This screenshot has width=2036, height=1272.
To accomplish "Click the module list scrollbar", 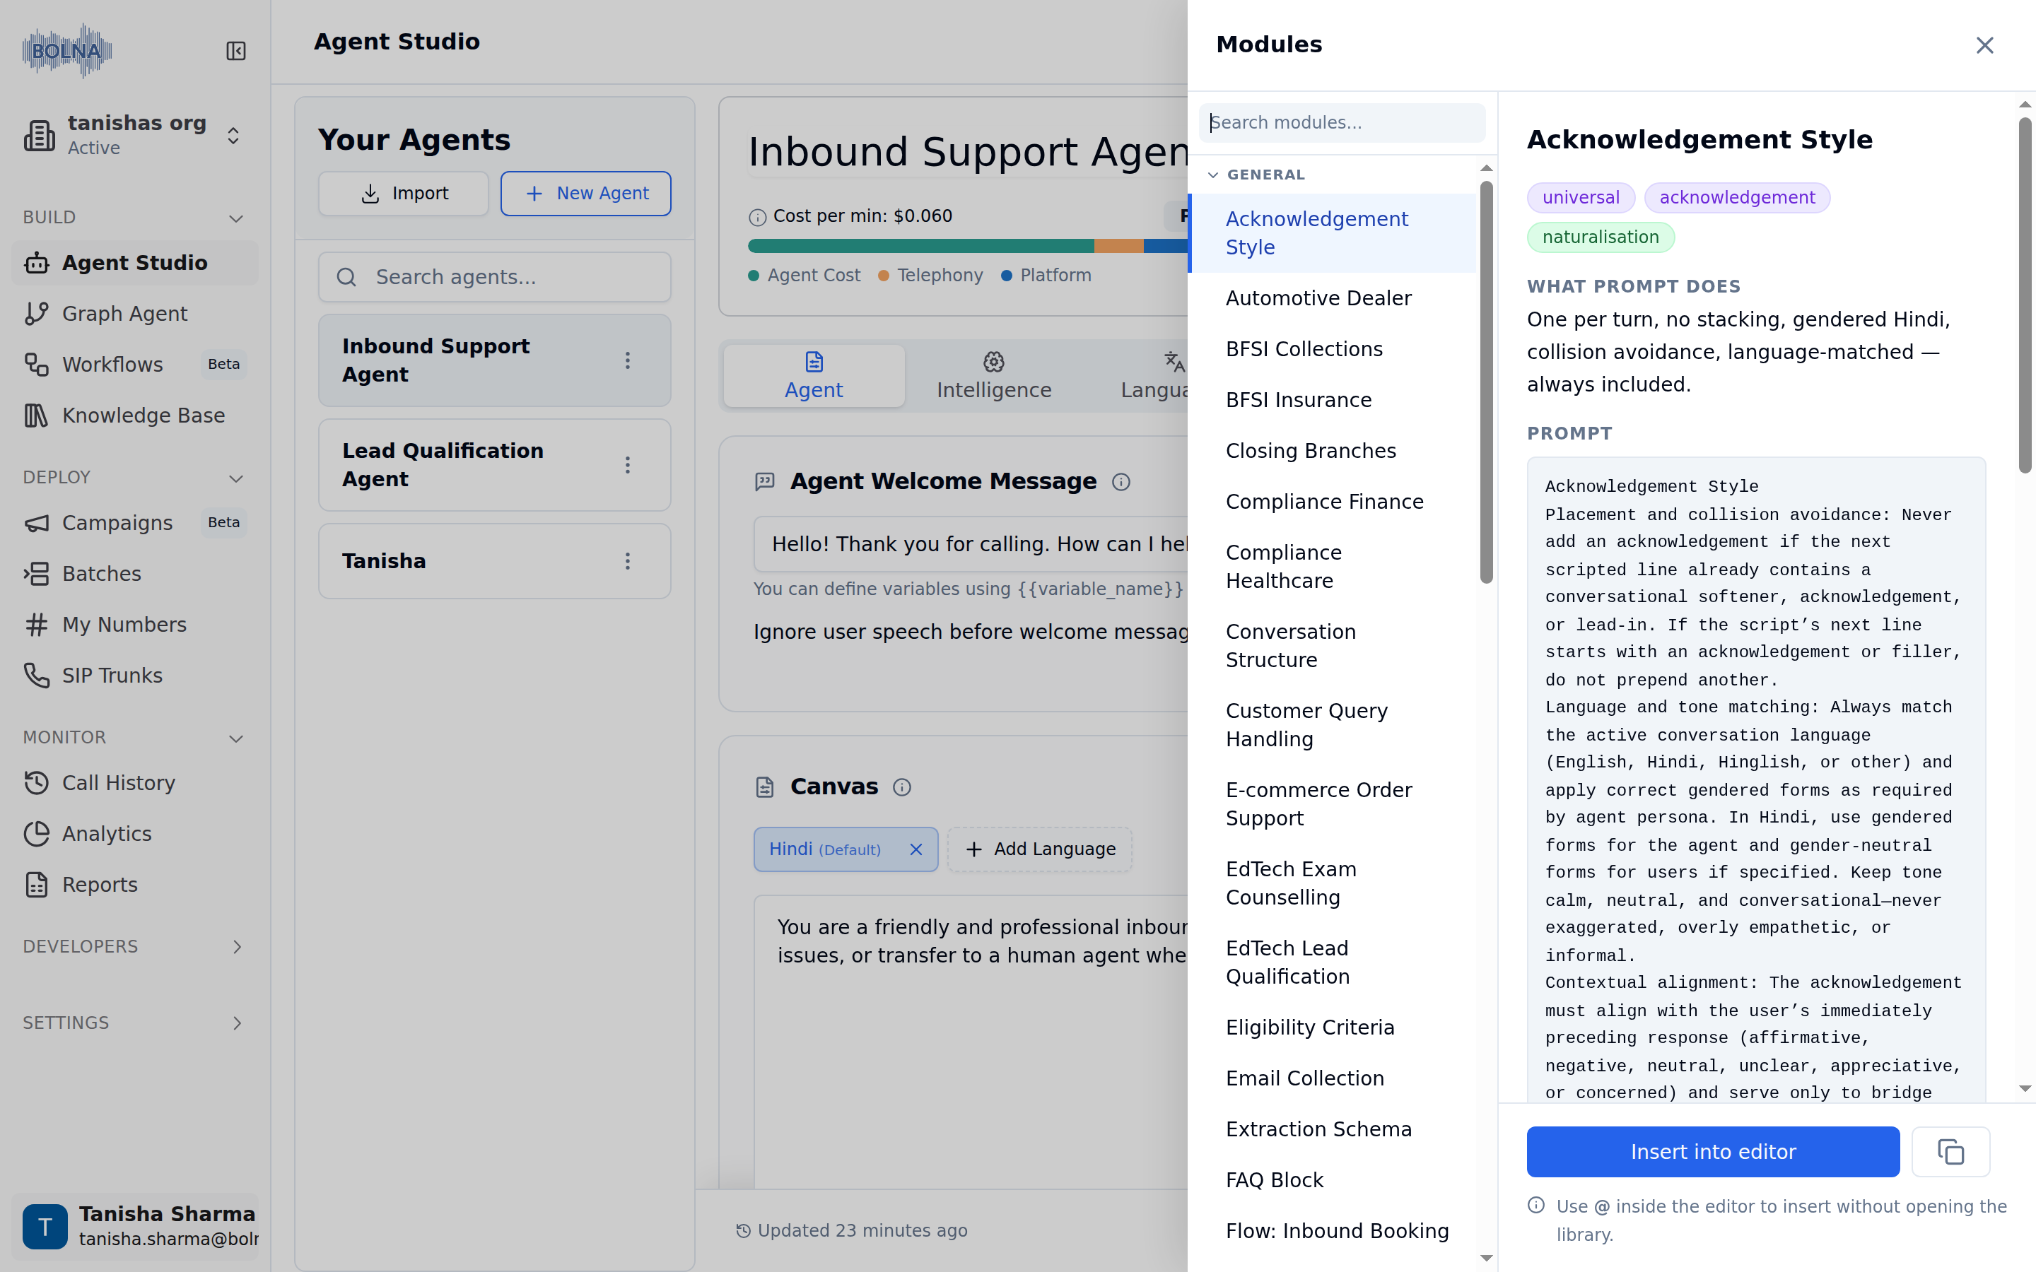I will point(1487,381).
